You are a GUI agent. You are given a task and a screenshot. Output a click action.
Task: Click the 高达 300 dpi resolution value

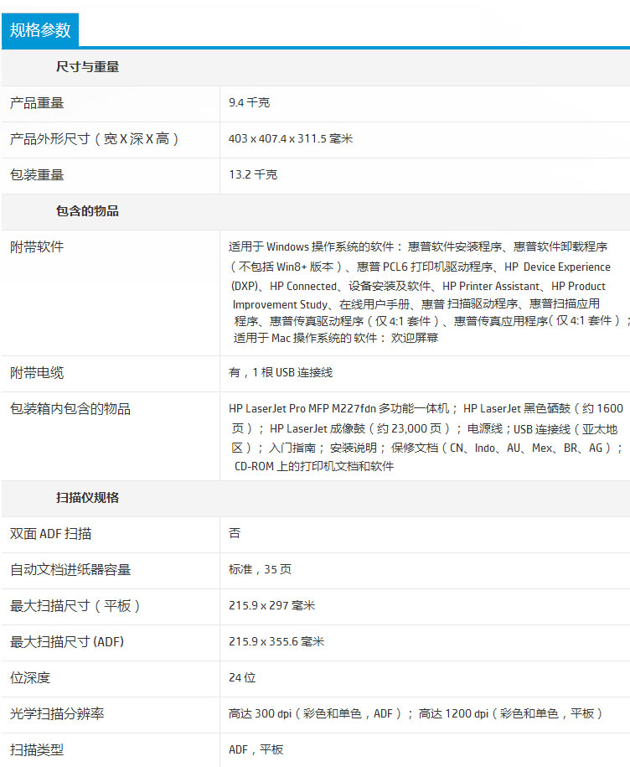(416, 713)
